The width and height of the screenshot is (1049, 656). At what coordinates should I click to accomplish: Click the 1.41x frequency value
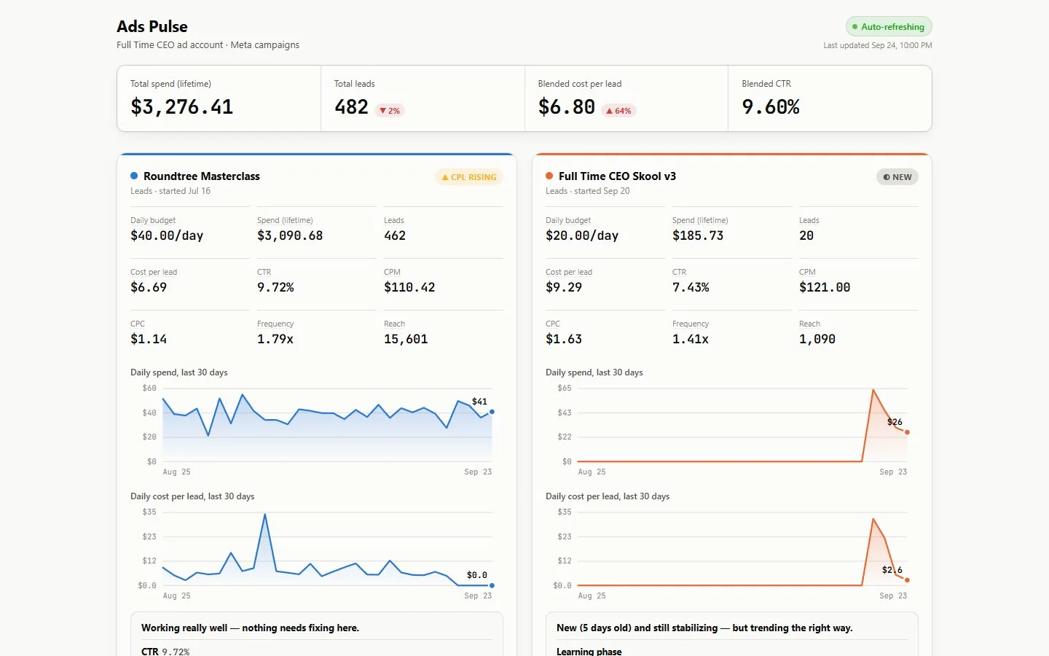(x=691, y=339)
